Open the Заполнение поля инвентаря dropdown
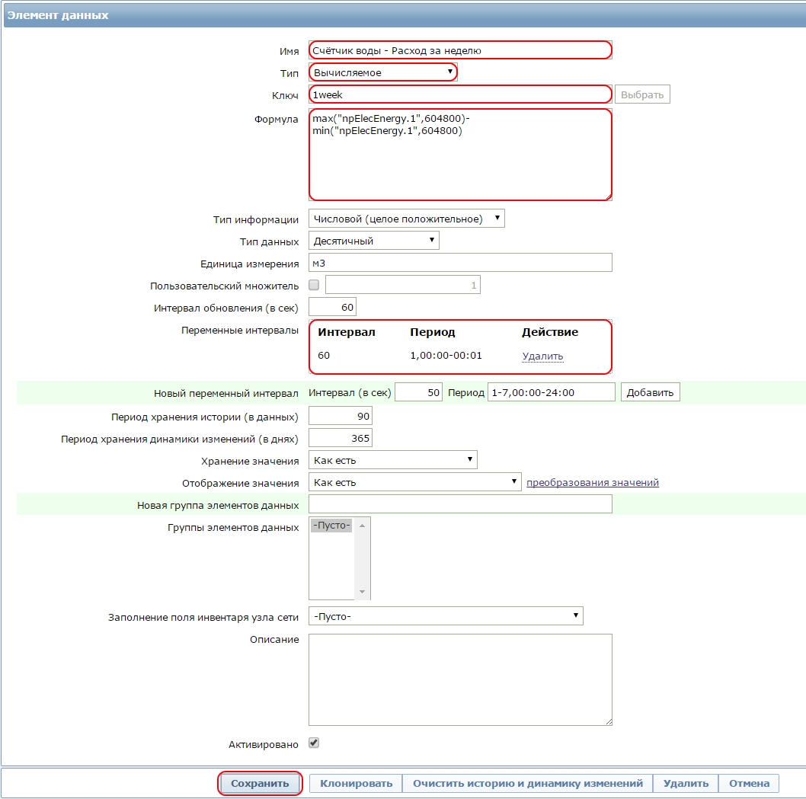The image size is (806, 799). tap(446, 615)
